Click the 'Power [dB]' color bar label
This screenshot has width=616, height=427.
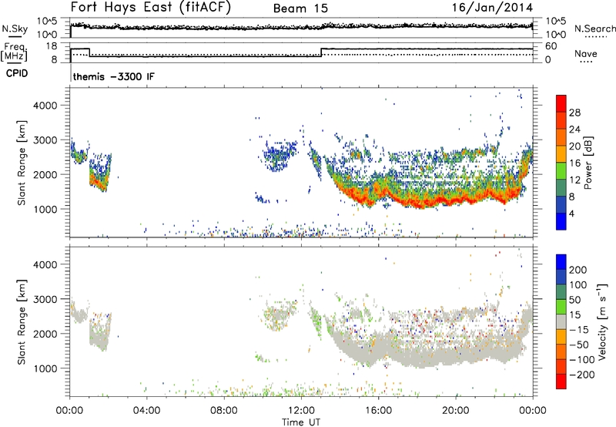[588, 163]
